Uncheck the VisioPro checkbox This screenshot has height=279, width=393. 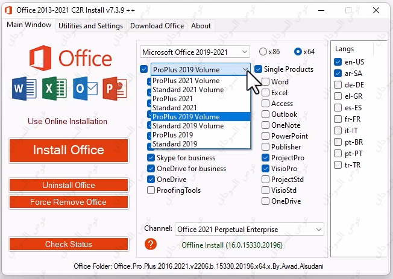coord(265,169)
